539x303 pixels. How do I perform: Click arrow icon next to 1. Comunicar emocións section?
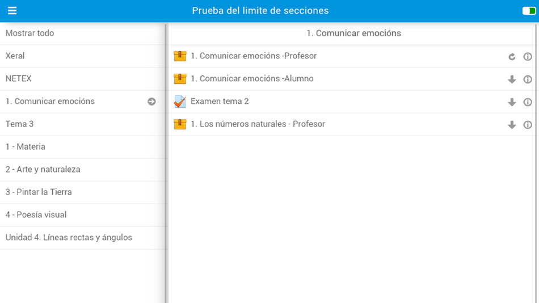click(151, 102)
